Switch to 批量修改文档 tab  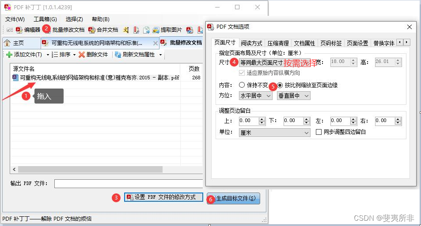pos(181,42)
